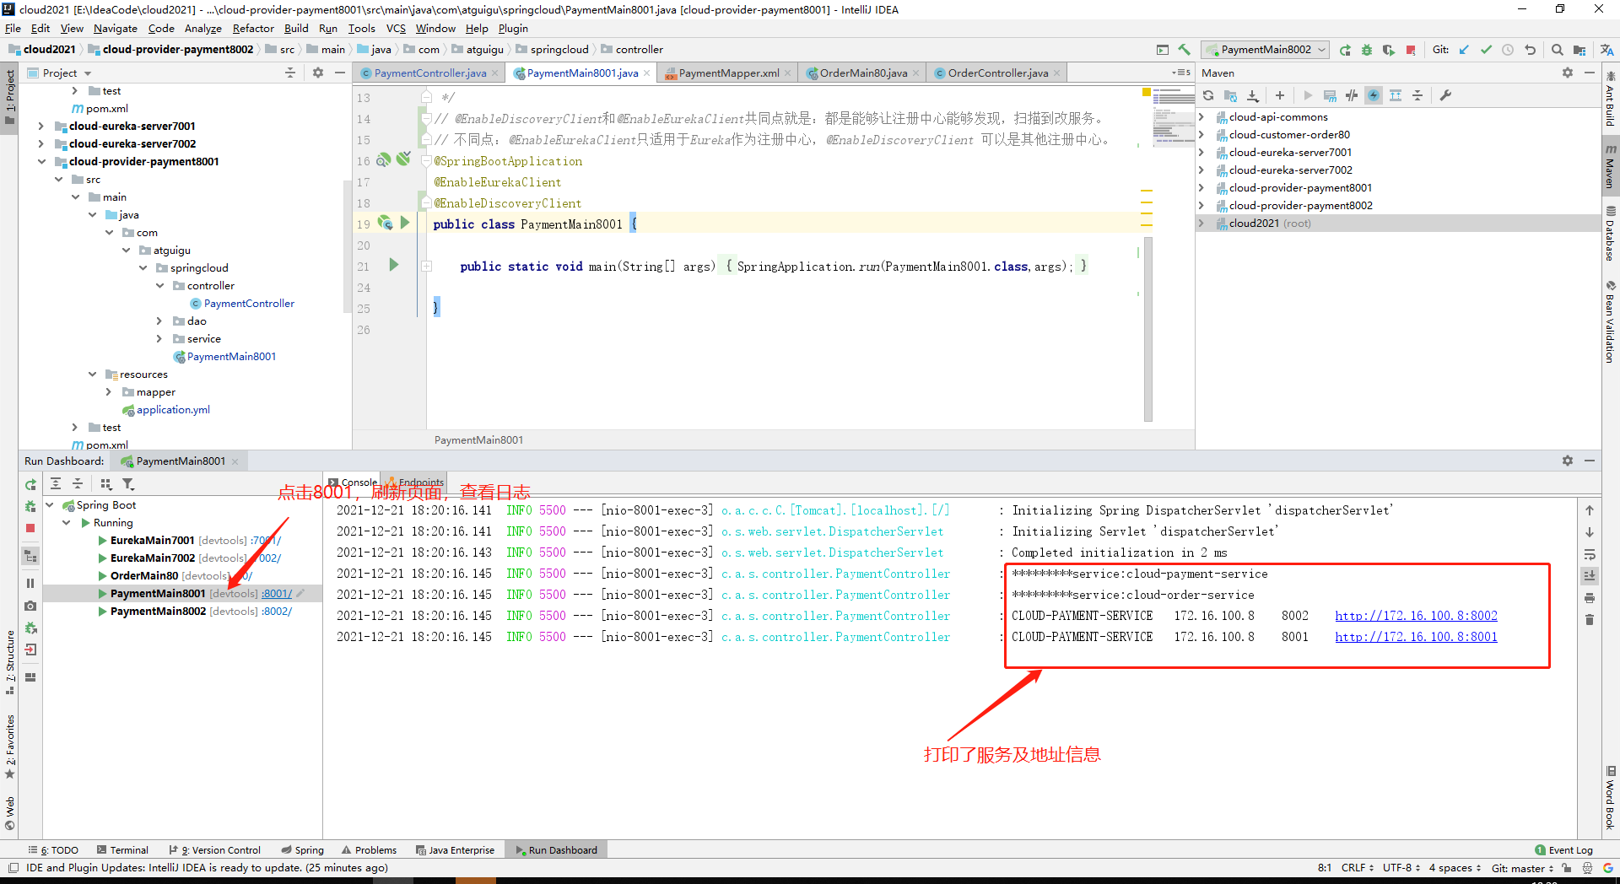Open the Run Dashboard filter options
This screenshot has width=1620, height=884.
click(128, 484)
